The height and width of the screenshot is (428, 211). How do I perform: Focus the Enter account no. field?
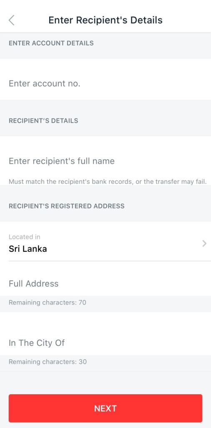(105, 83)
